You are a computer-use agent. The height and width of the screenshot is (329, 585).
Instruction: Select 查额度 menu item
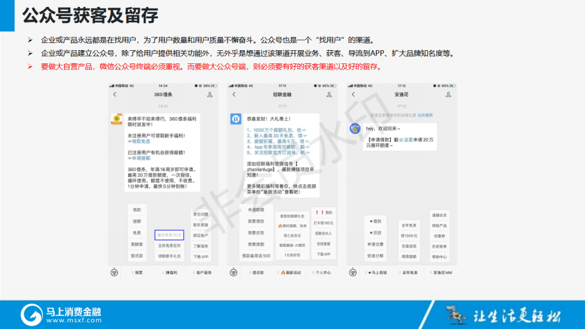pos(137,244)
